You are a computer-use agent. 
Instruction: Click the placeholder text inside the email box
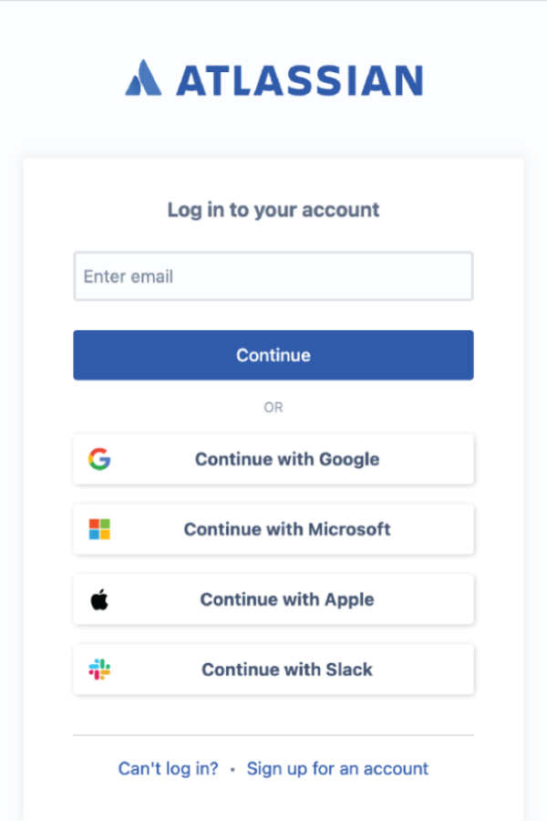[129, 276]
